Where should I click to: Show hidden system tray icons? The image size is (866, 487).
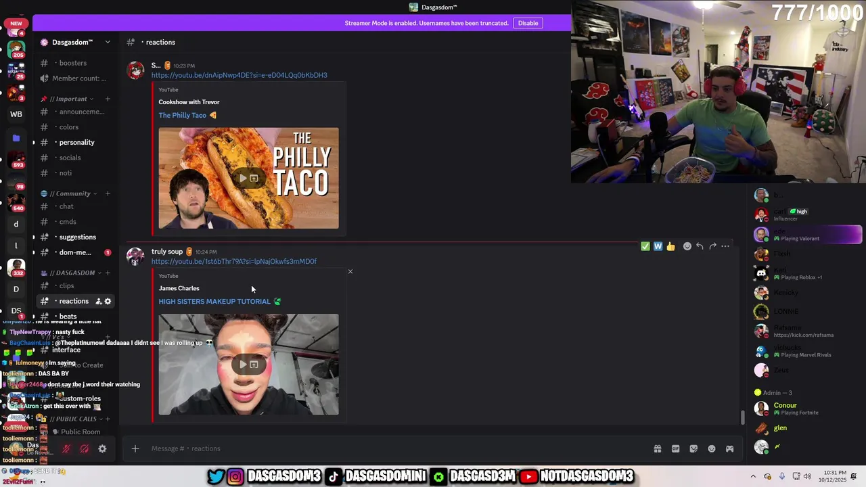click(753, 476)
